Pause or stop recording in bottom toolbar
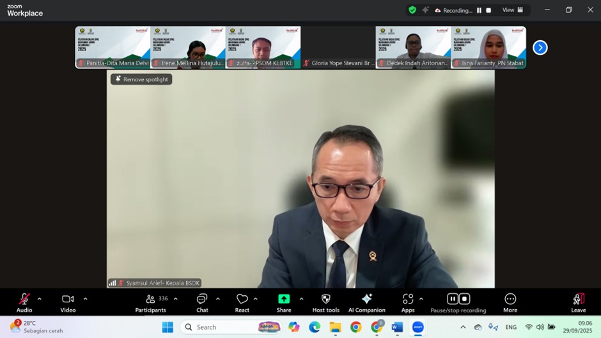 [x=458, y=303]
